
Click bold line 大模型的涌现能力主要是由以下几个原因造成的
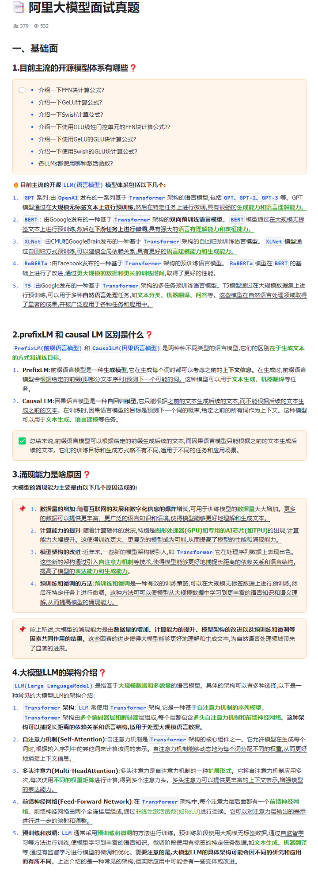click(x=75, y=488)
